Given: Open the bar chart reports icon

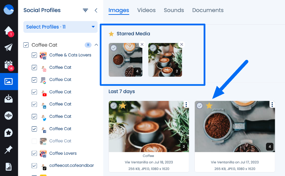Looking at the screenshot, I should [8, 166].
